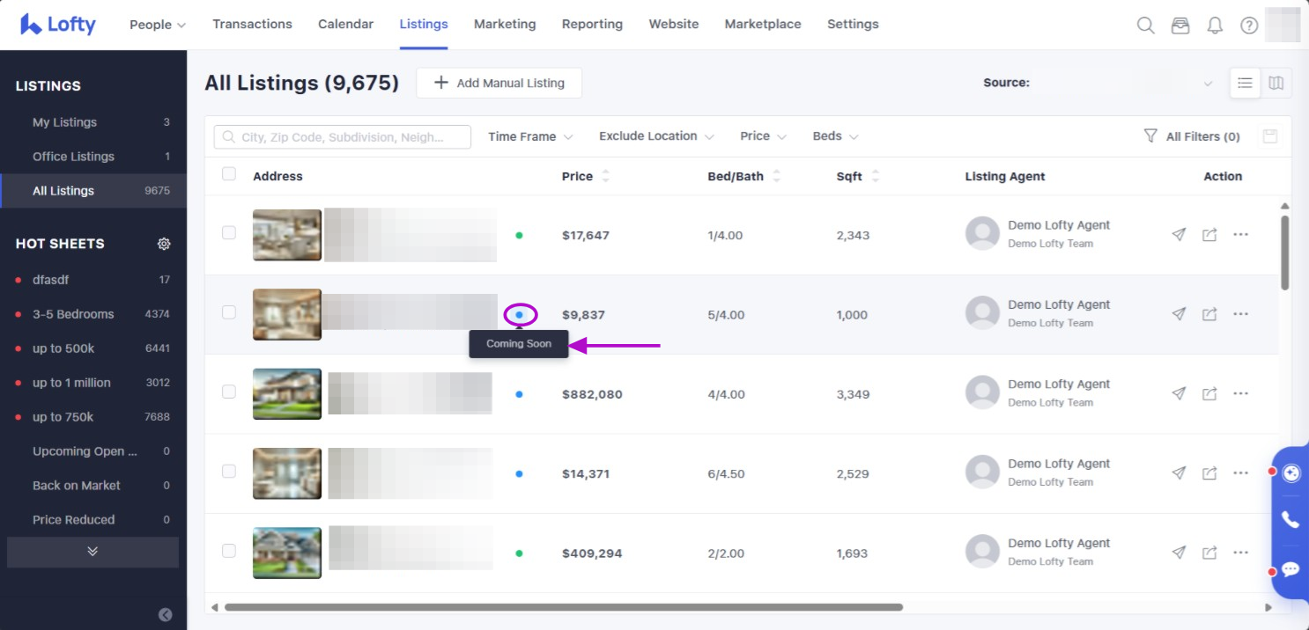The width and height of the screenshot is (1309, 630).
Task: Click the city or zip search field
Action: point(343,137)
